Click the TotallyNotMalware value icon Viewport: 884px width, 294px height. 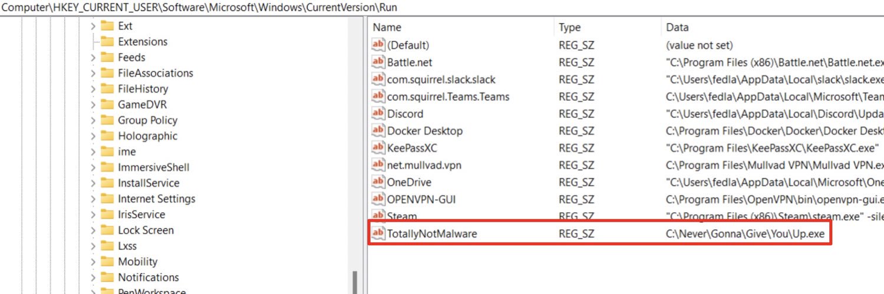[x=378, y=233]
